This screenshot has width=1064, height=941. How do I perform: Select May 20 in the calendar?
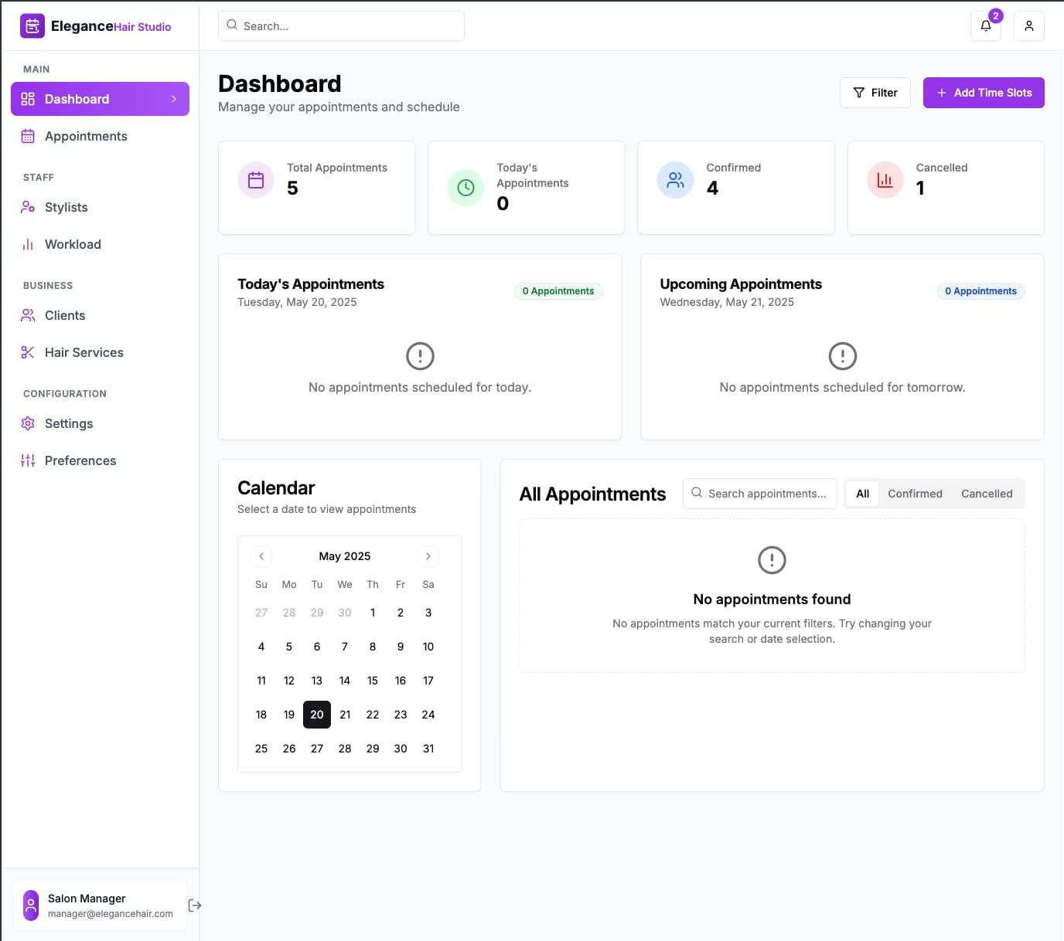(x=317, y=715)
